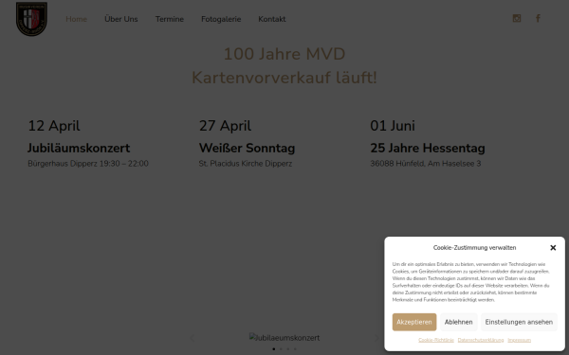Click St. Placidus Kirche Dipperz text

(x=246, y=164)
